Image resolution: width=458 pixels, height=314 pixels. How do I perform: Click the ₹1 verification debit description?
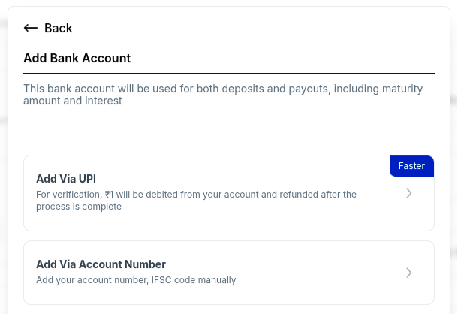(x=150, y=195)
